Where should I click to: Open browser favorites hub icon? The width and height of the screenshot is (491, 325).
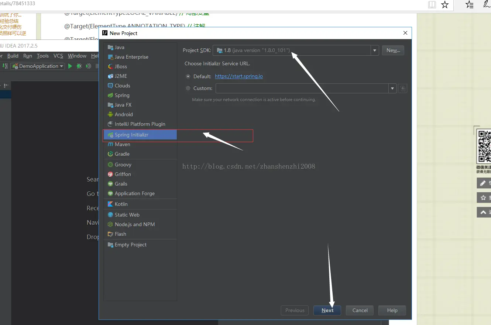pyautogui.click(x=470, y=4)
